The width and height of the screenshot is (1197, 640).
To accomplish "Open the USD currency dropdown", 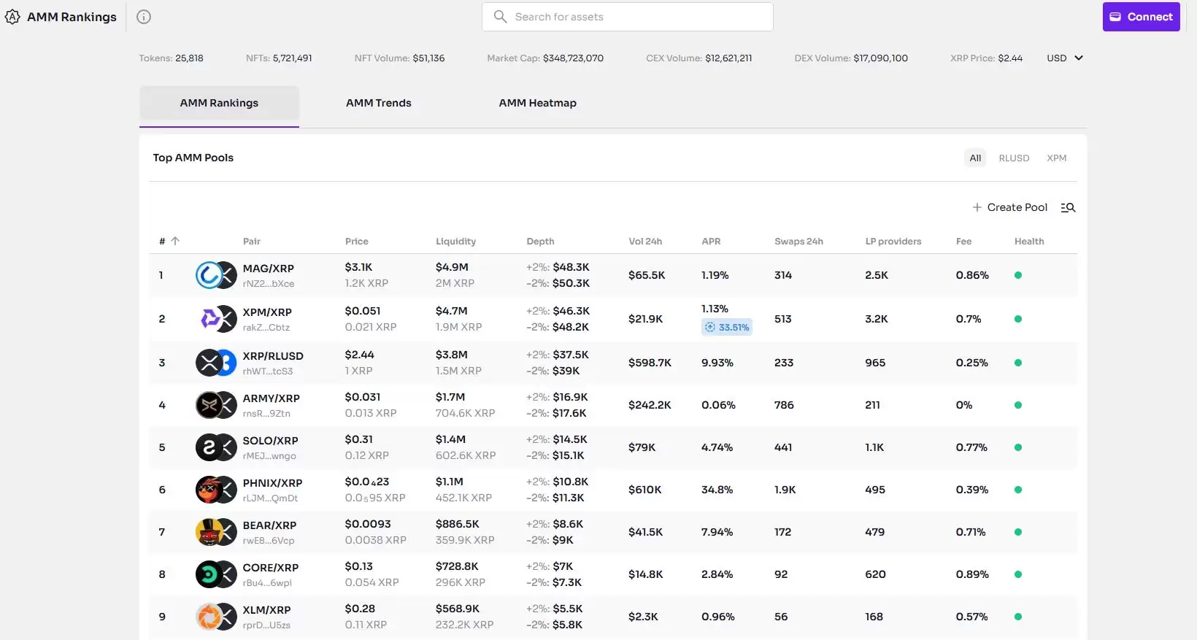I will (1064, 58).
